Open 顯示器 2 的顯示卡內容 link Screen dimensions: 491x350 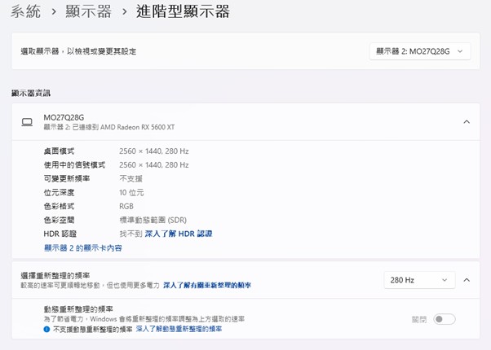pos(82,247)
